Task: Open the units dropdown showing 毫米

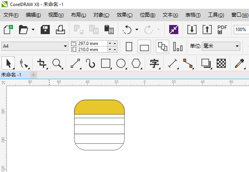Action: pos(221,46)
